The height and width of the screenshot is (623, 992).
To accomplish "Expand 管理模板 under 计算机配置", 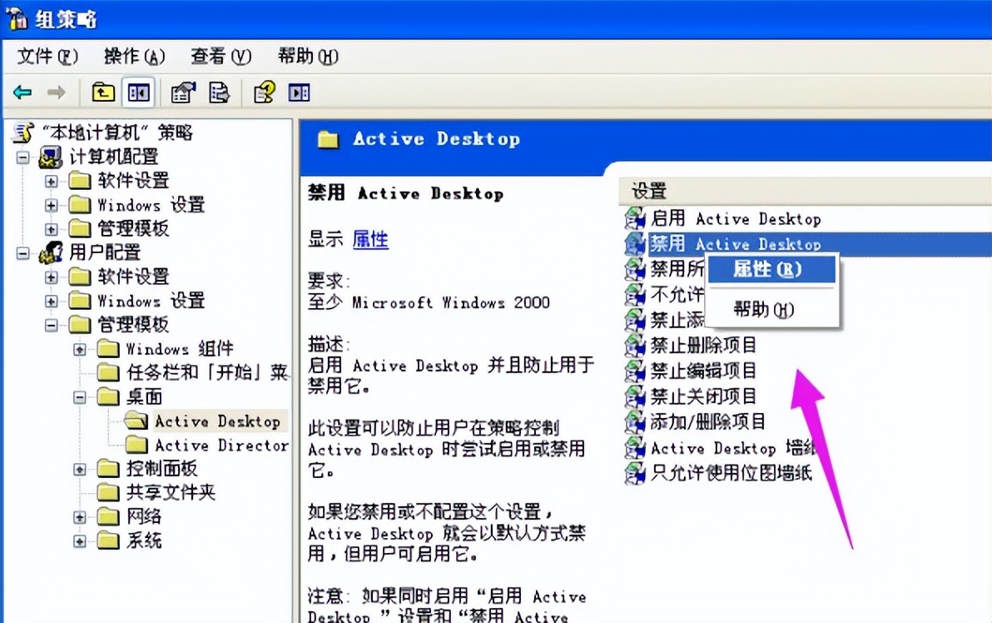I will point(52,229).
